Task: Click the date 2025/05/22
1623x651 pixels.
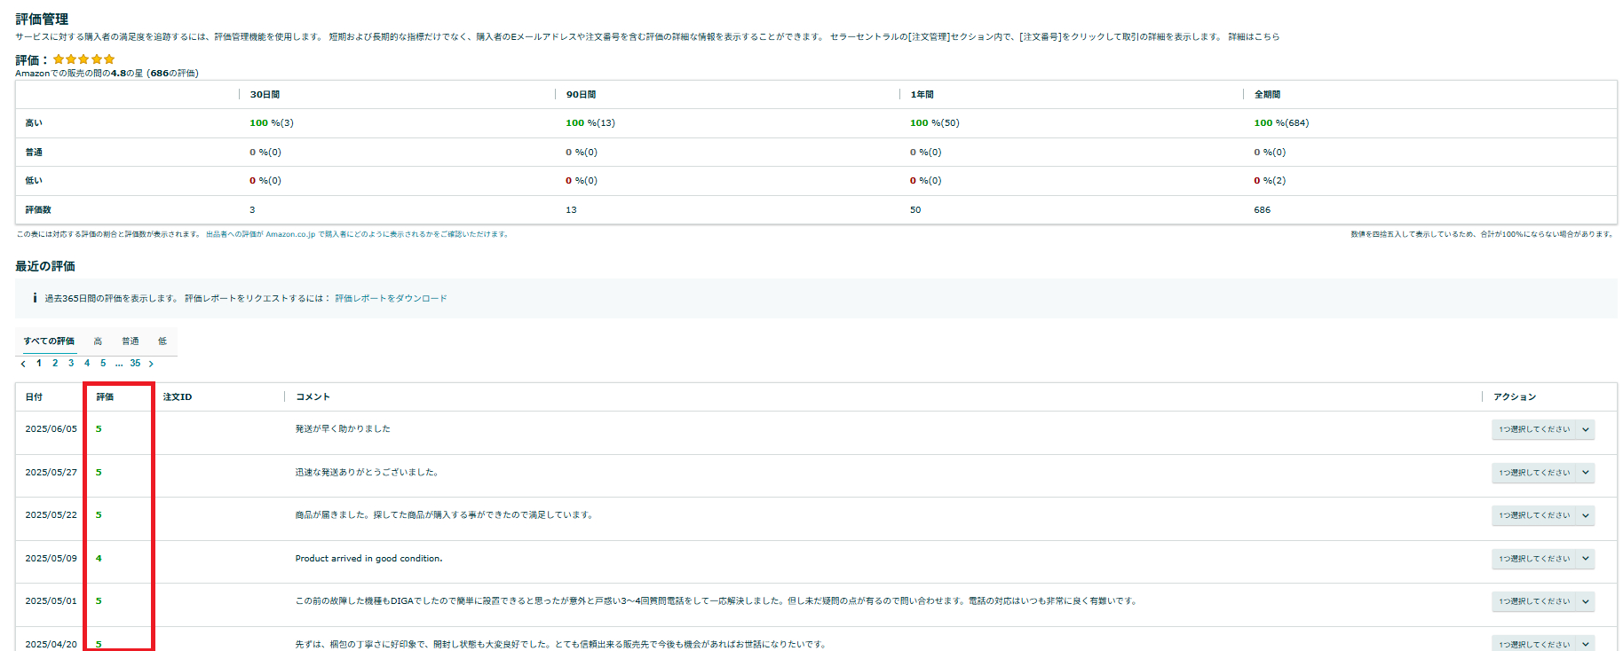Action: pos(51,515)
